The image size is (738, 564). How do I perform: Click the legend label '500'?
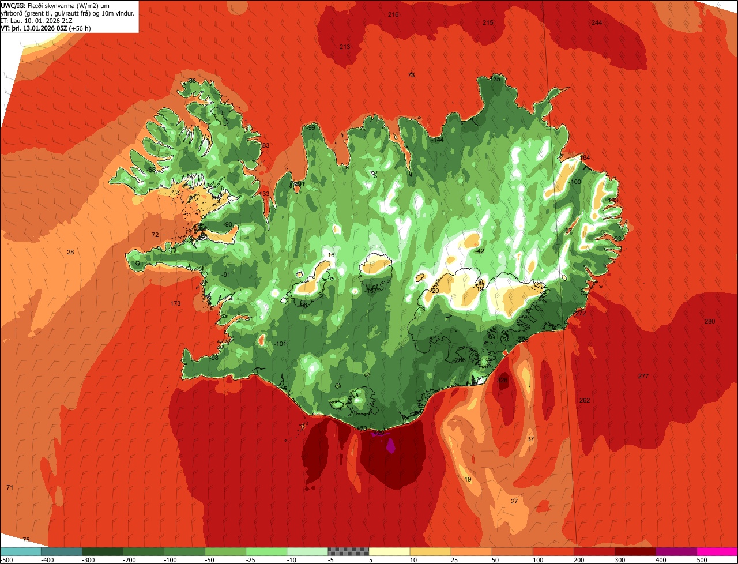coord(702,560)
